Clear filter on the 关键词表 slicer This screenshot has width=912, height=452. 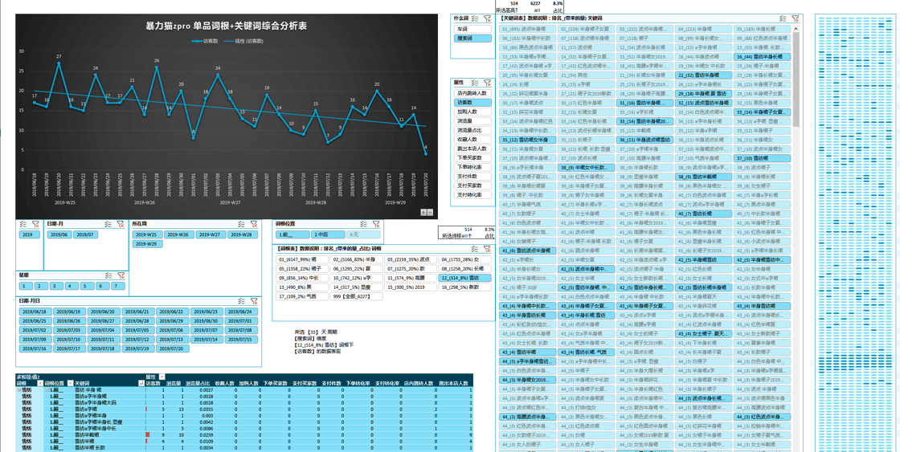click(x=795, y=18)
